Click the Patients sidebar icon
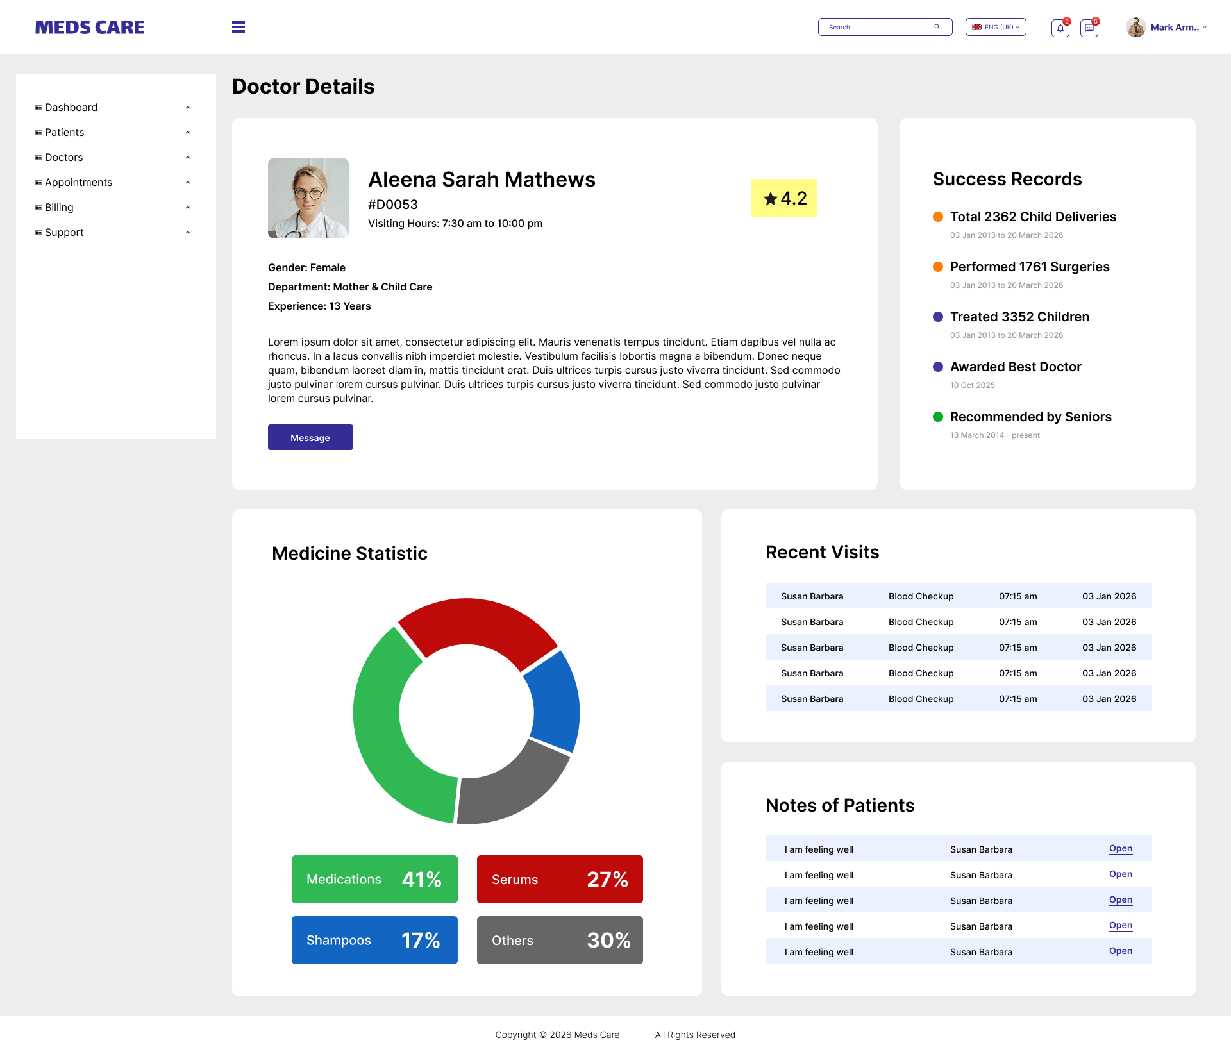 click(38, 132)
